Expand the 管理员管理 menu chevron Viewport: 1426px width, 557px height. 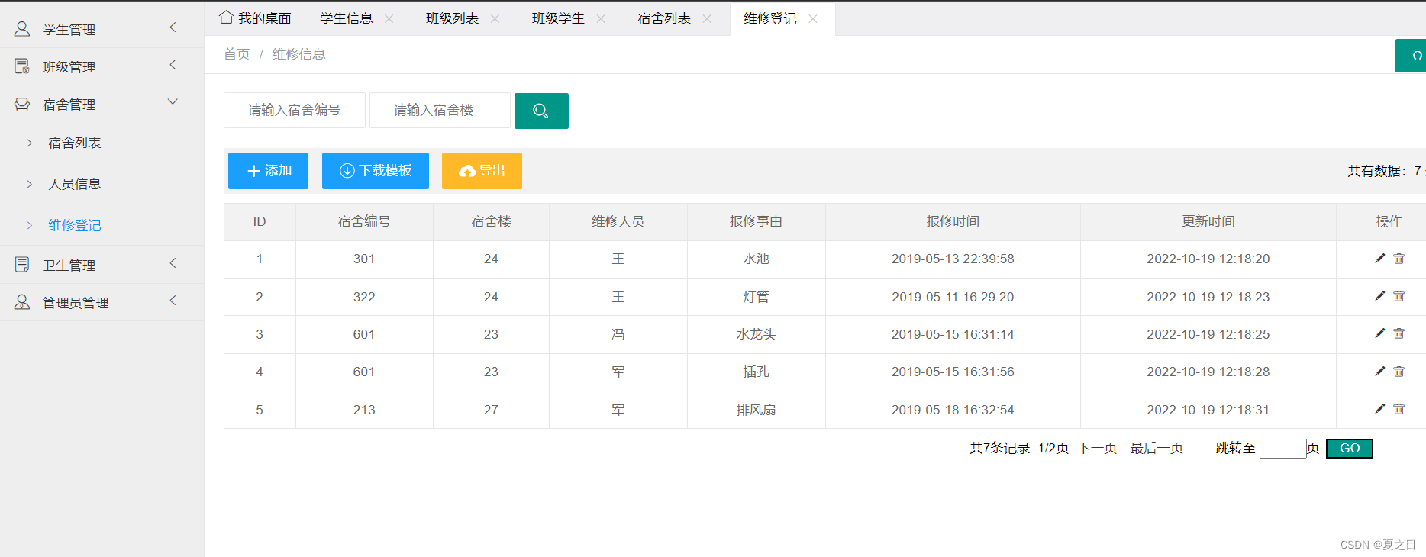pyautogui.click(x=173, y=301)
